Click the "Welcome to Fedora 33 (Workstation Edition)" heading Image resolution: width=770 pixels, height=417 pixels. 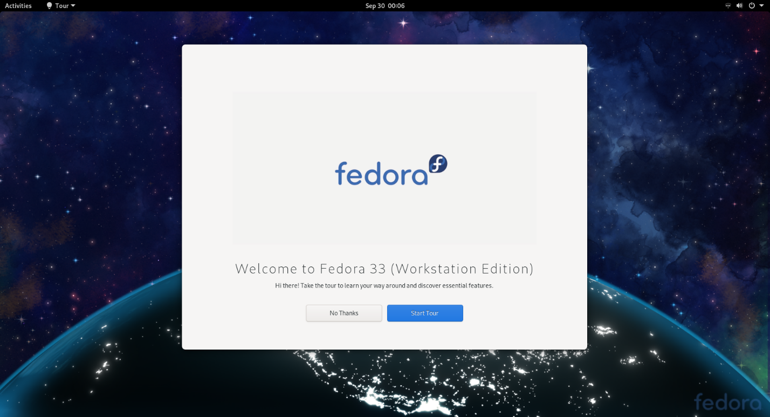[384, 269]
